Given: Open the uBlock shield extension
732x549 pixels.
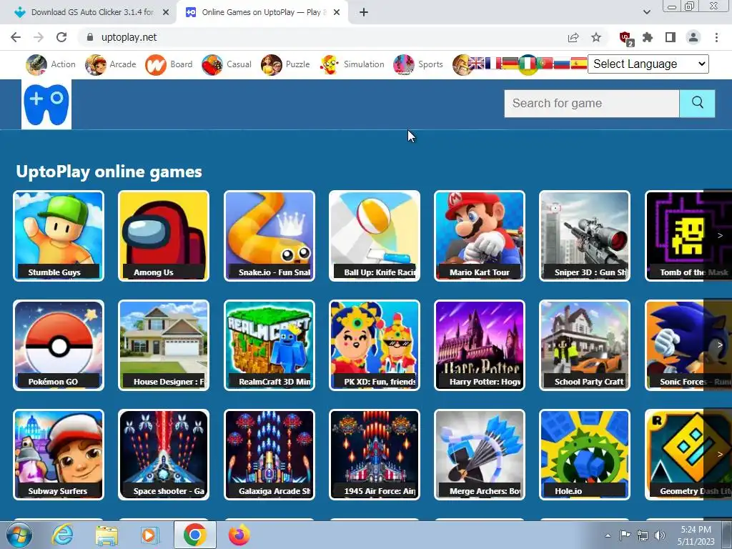Looking at the screenshot, I should pos(625,38).
